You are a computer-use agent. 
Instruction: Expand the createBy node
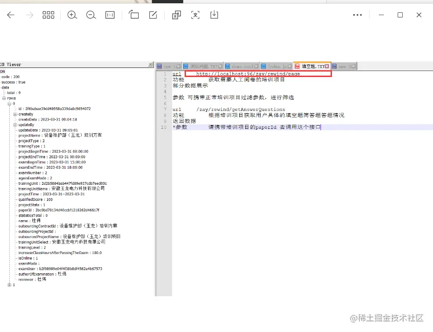point(15,114)
